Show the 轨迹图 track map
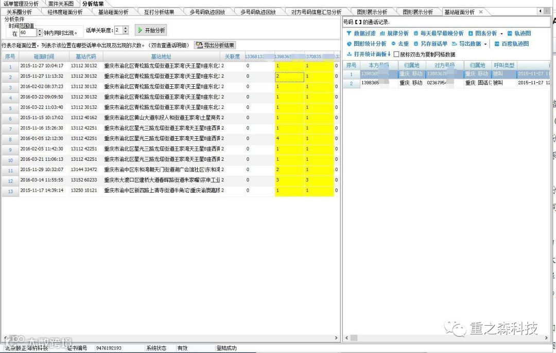 519,33
